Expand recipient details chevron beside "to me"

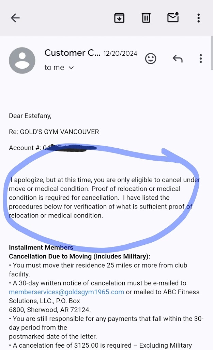coord(71,68)
